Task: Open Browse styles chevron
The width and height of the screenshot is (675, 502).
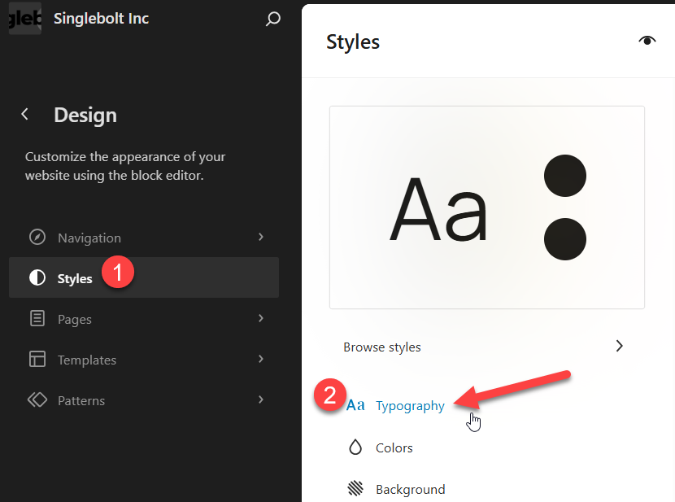Action: [619, 346]
